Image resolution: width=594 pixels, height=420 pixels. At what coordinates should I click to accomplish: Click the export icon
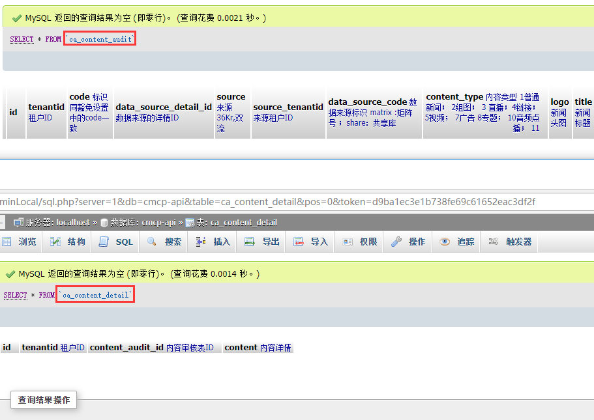pyautogui.click(x=250, y=242)
